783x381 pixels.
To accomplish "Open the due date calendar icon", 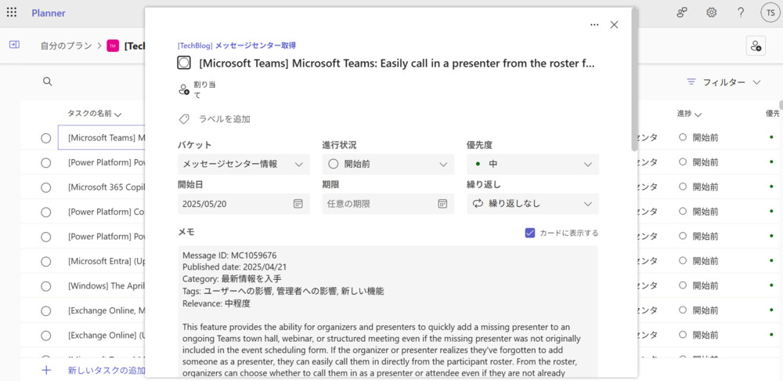I will [442, 204].
